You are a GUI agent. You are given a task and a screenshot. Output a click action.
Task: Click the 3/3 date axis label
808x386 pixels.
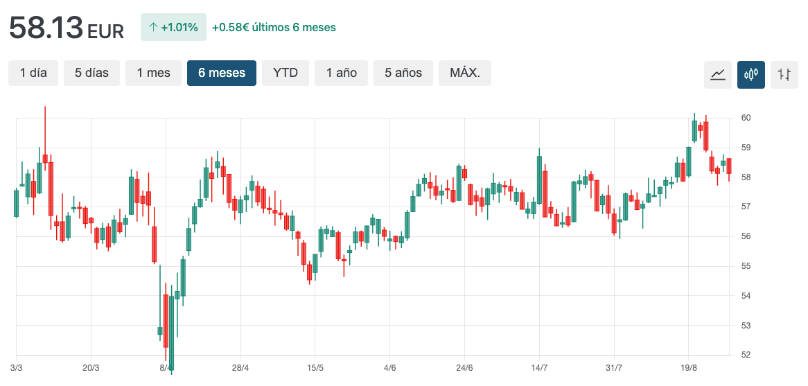pyautogui.click(x=17, y=367)
